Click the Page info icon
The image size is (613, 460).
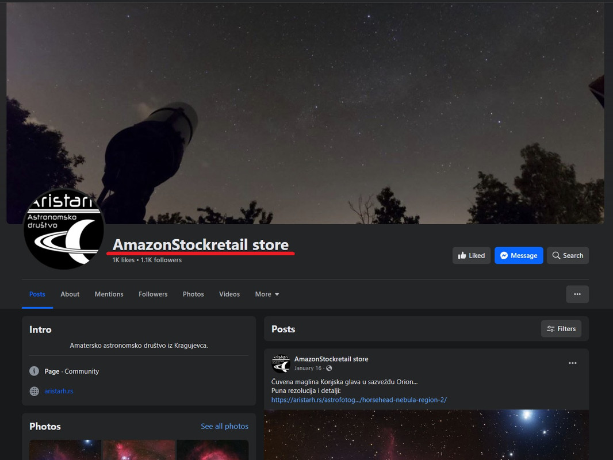pyautogui.click(x=34, y=371)
